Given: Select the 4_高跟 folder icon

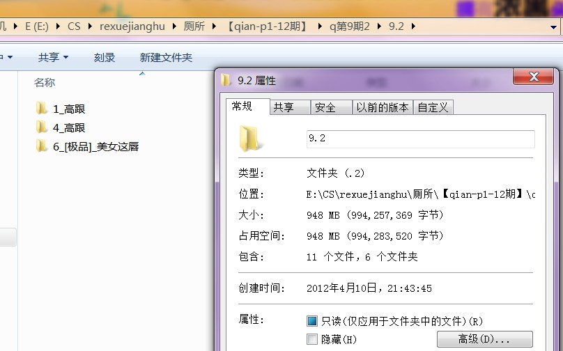Looking at the screenshot, I should pos(42,127).
